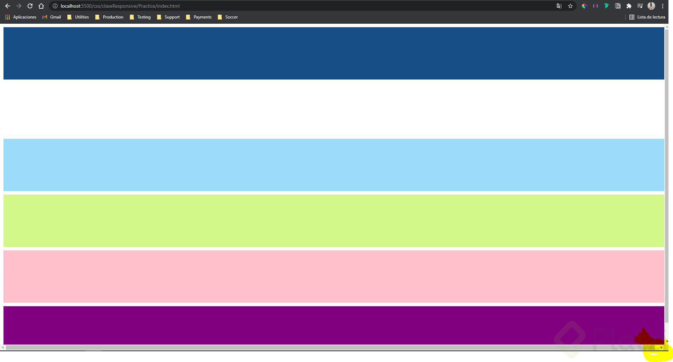Open the purple parentheses extension
The width and height of the screenshot is (673, 362).
coord(596,6)
